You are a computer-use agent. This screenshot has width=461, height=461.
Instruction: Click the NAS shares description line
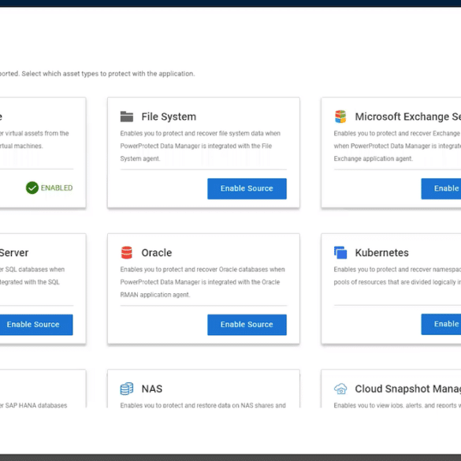point(203,405)
